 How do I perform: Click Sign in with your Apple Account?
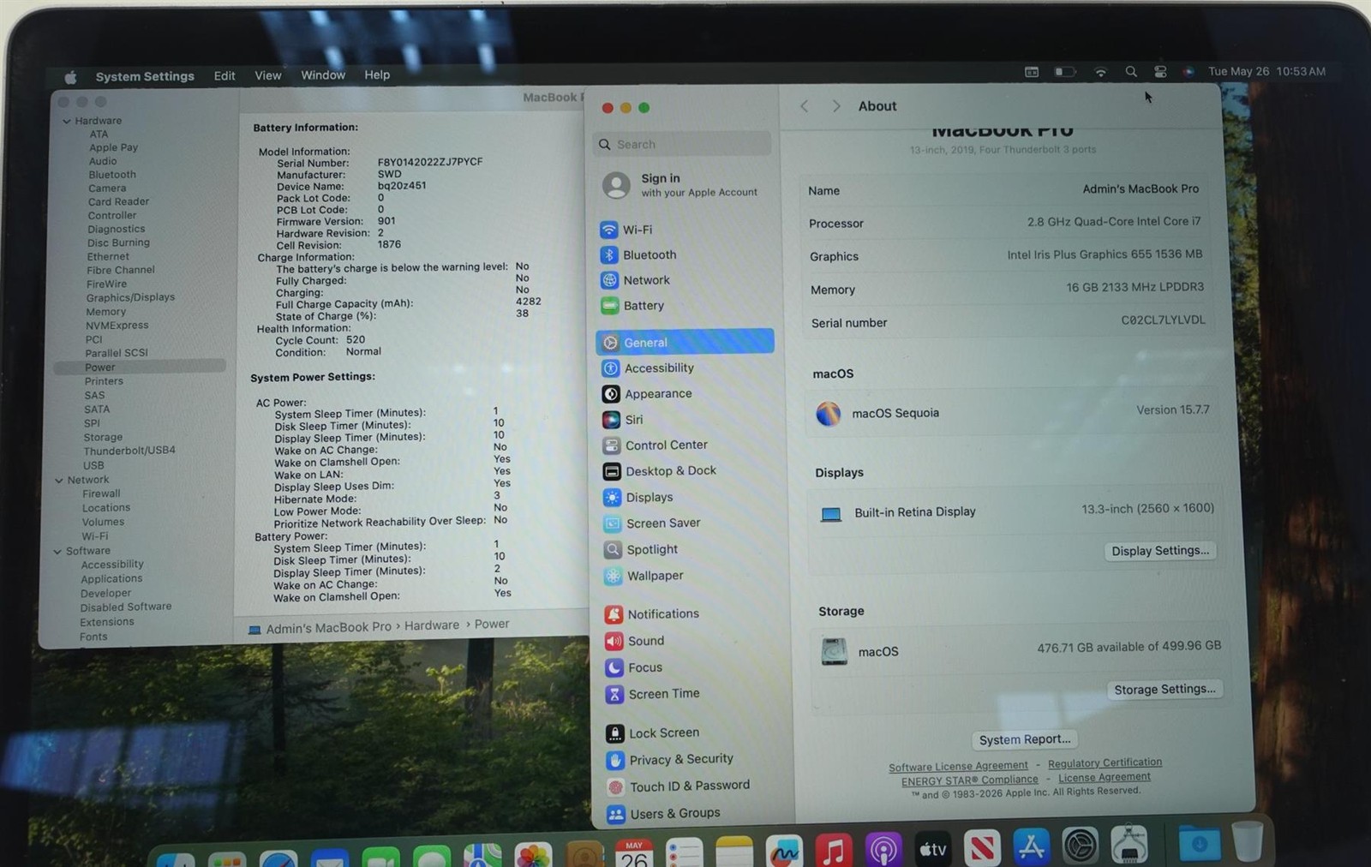click(681, 185)
